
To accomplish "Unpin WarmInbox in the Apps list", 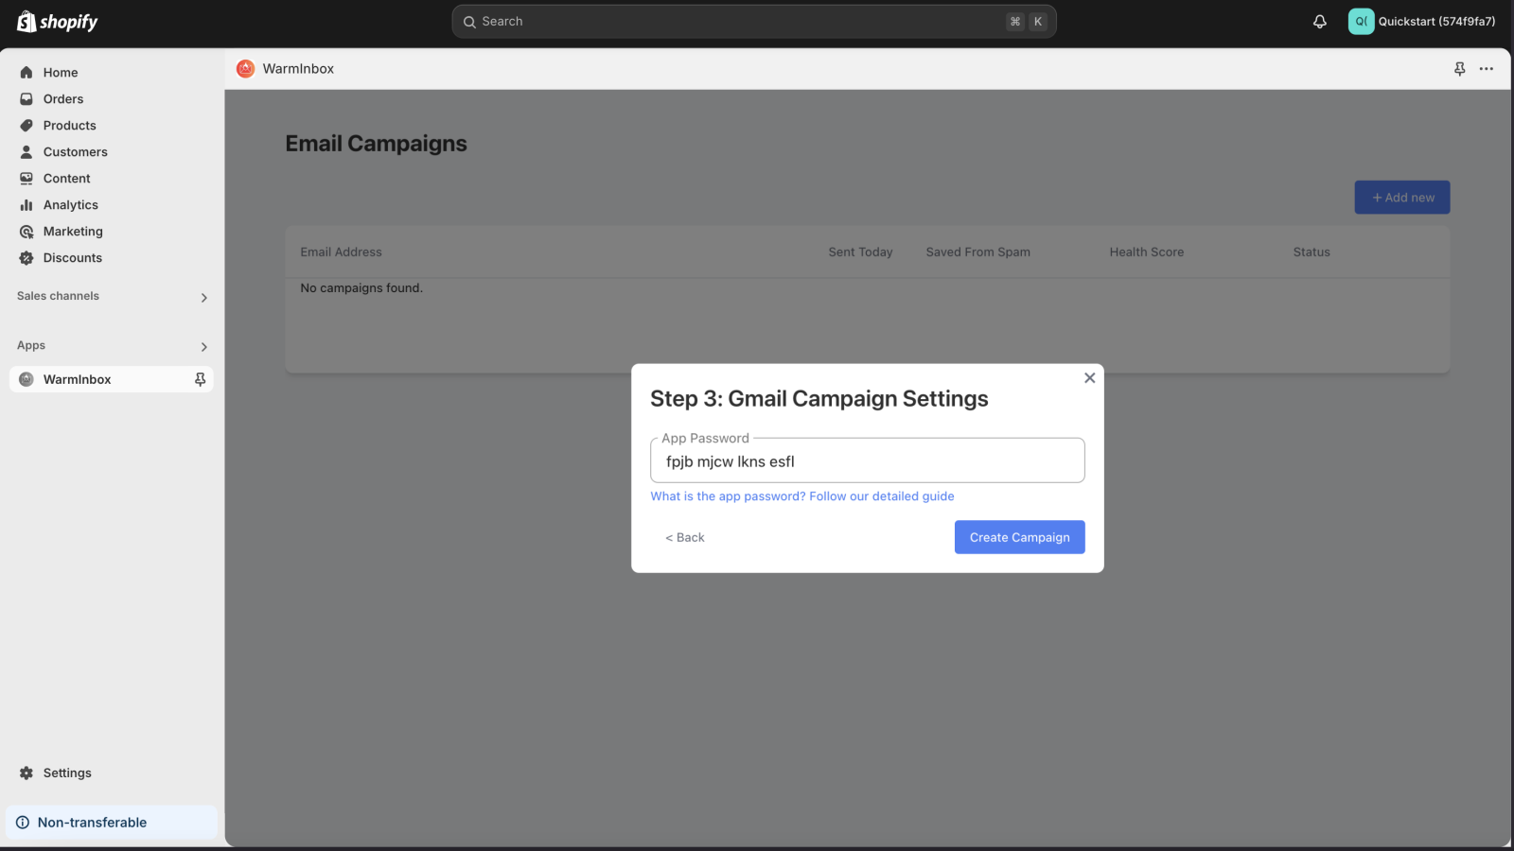I will point(200,379).
